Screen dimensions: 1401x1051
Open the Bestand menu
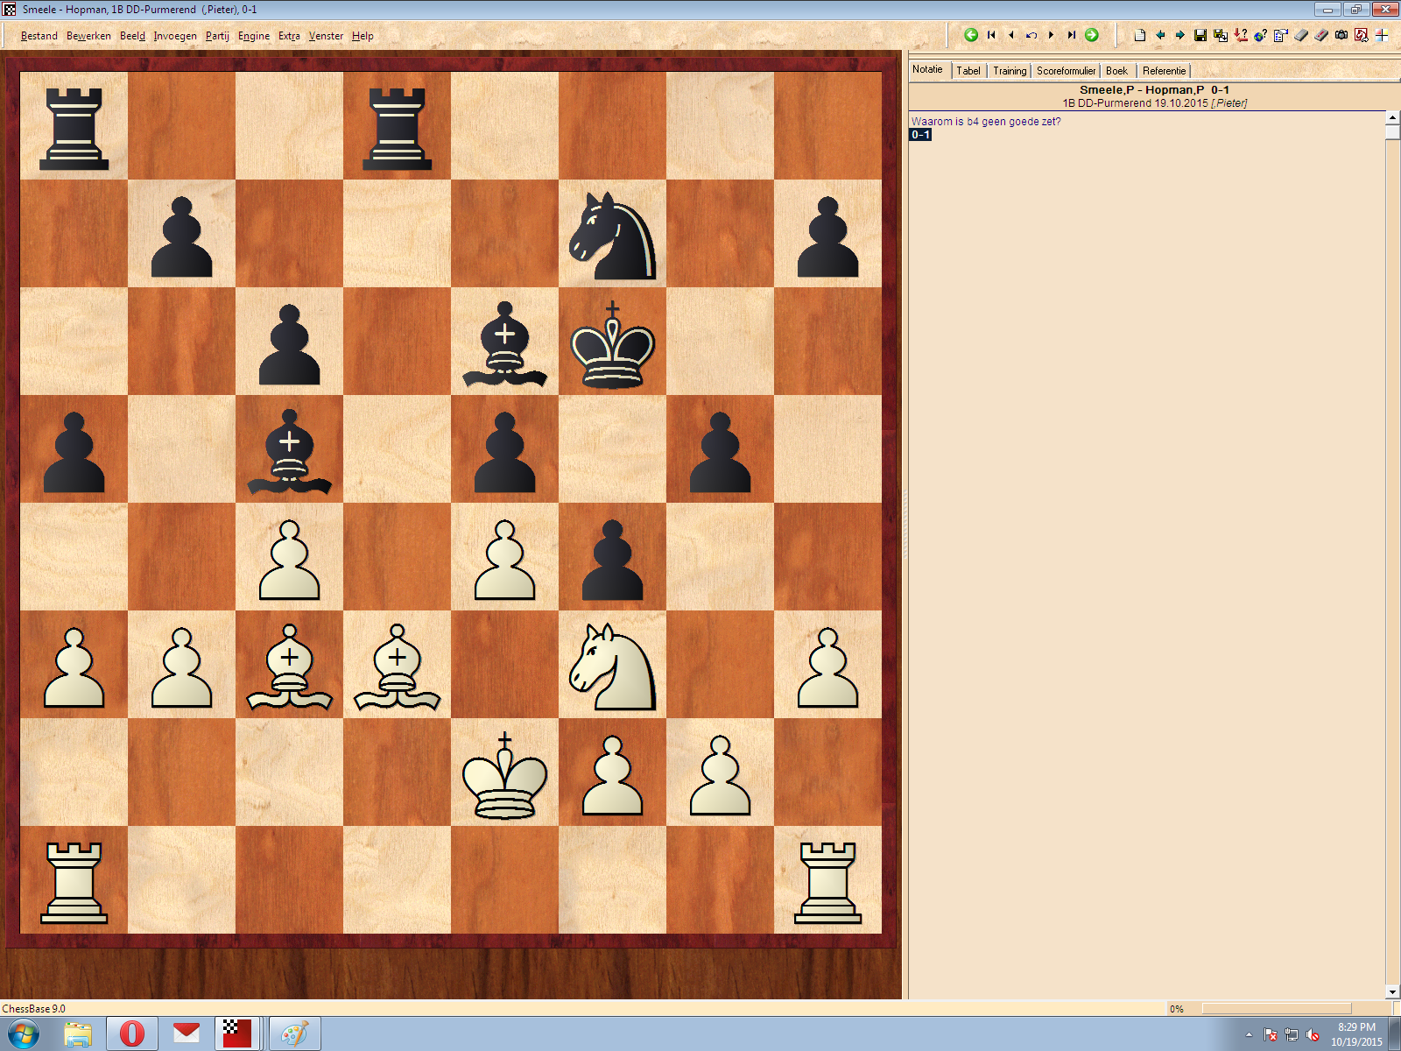tap(39, 36)
